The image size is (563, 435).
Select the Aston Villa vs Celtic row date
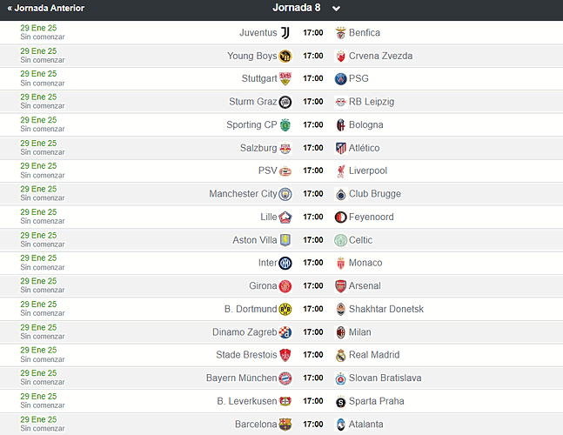coord(38,236)
